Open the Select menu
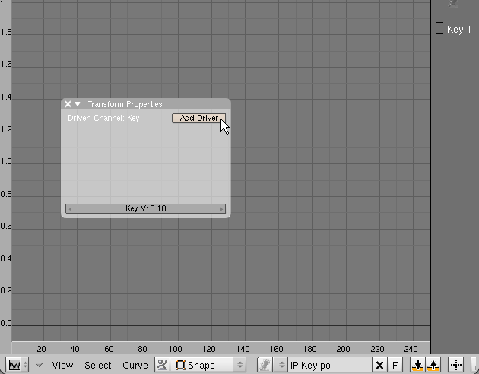Screen dimensions: 479x374 [x=98, y=365]
